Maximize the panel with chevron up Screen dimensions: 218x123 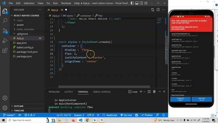[160, 92]
